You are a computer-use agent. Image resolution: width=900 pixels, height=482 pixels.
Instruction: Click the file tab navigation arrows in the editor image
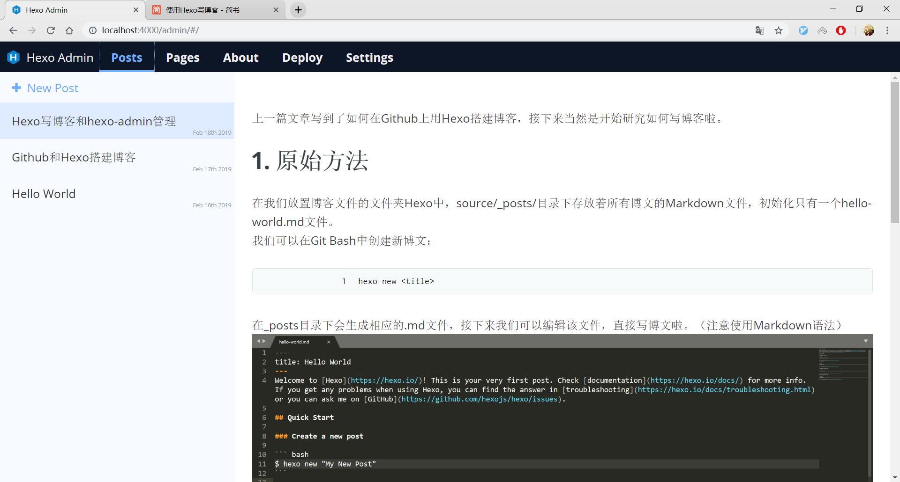tap(261, 341)
